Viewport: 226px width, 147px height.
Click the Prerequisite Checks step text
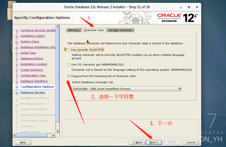click(x=34, y=121)
